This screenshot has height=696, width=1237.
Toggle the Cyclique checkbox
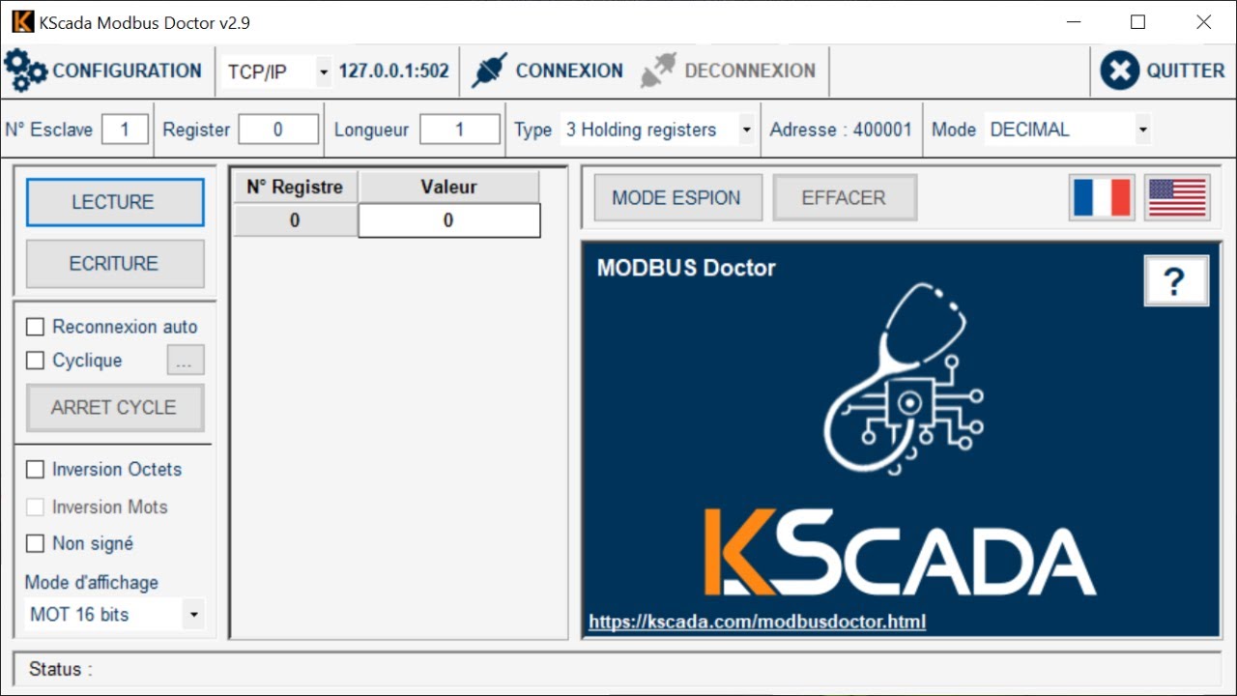click(36, 361)
